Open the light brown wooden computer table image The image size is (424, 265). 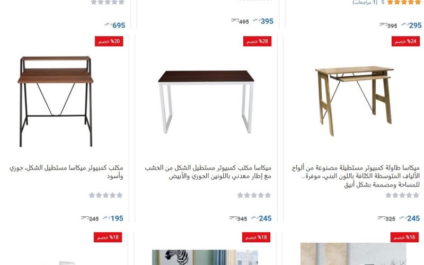354,101
